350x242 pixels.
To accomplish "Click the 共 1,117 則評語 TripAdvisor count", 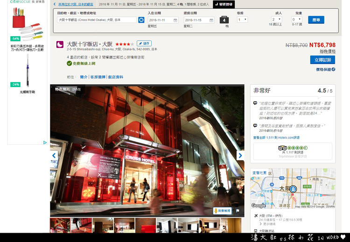I will pos(293,153).
